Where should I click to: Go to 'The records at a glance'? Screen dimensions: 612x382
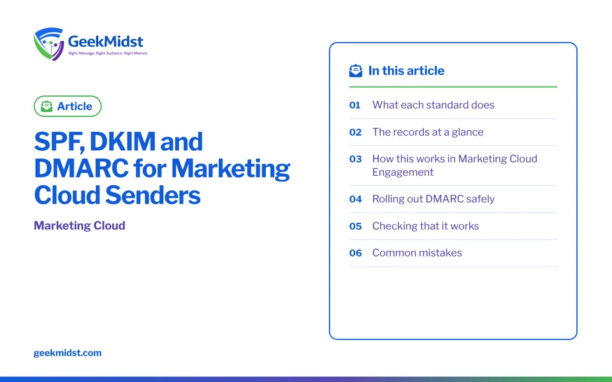pyautogui.click(x=428, y=132)
